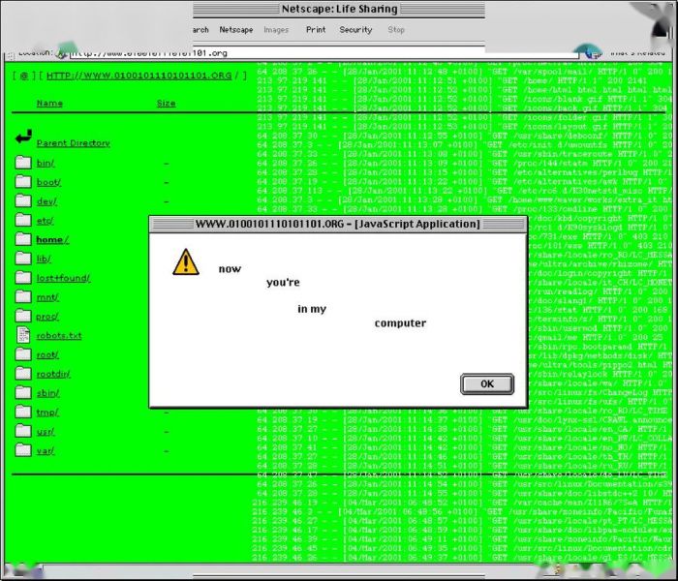This screenshot has width=678, height=581.
Task: Follow the lost+found/ link
Action: (x=63, y=279)
